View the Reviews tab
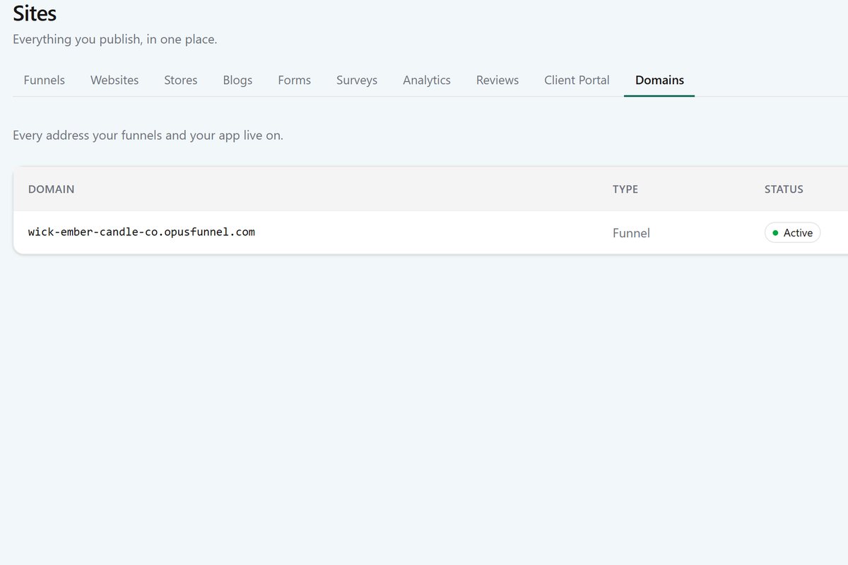Screen dimensions: 848x565 click(x=497, y=80)
